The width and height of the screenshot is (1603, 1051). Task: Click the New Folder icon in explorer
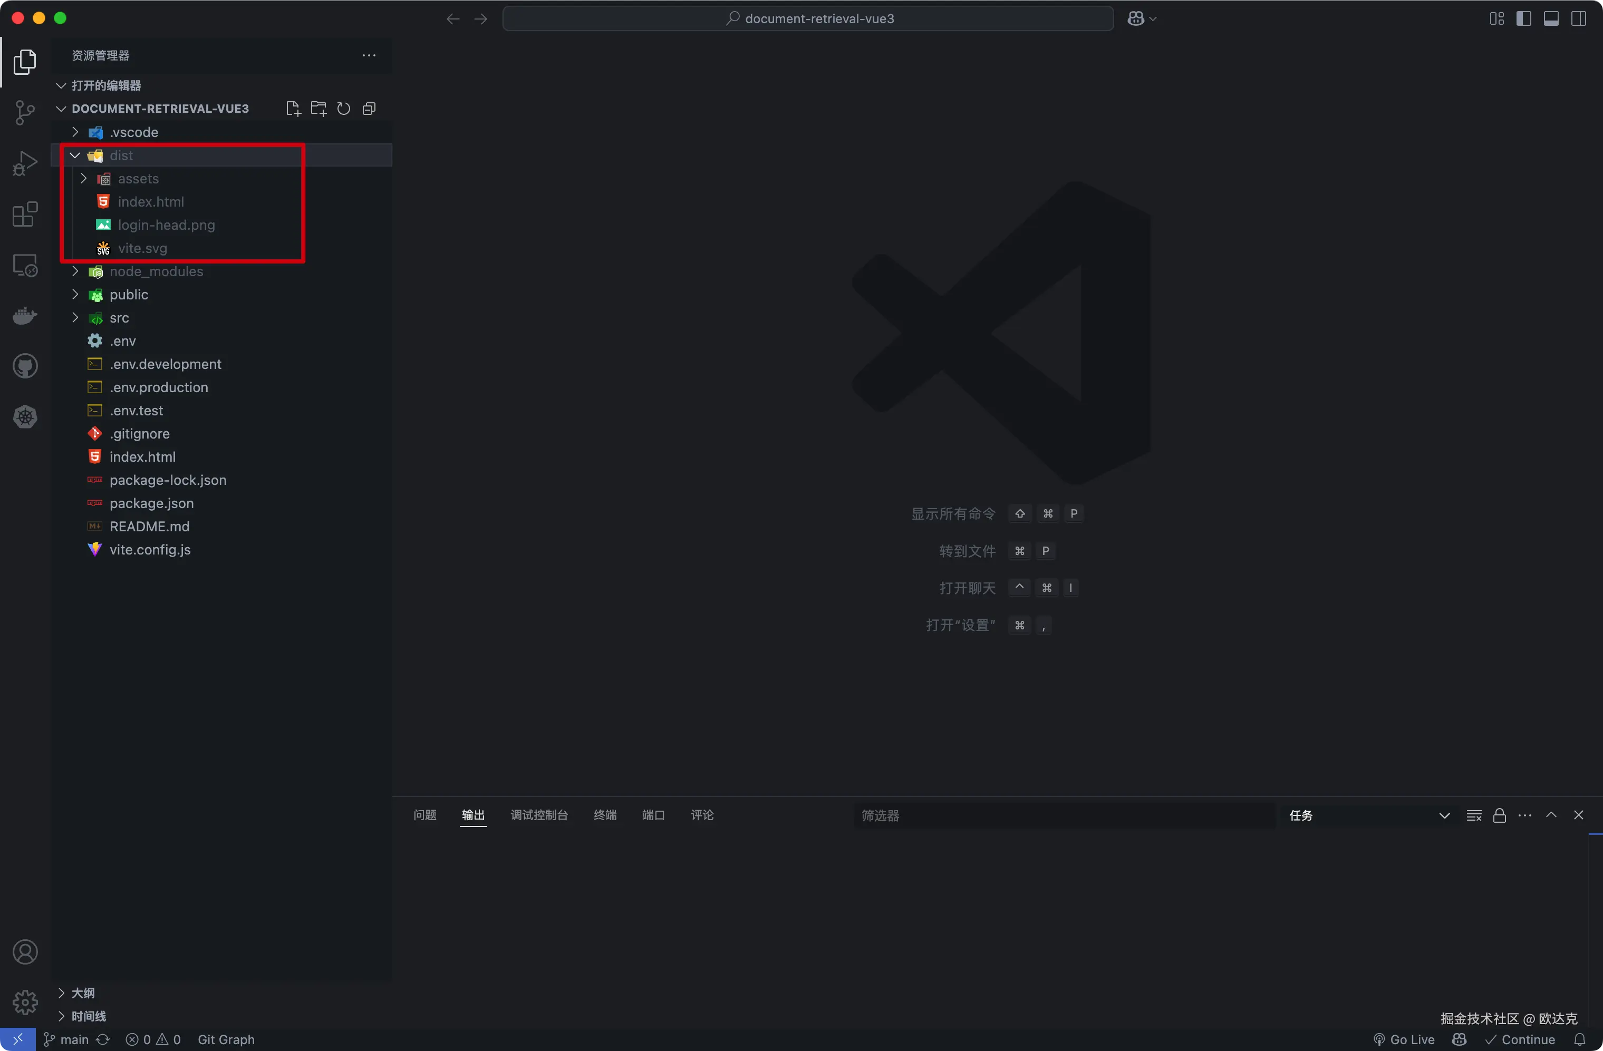click(x=318, y=109)
